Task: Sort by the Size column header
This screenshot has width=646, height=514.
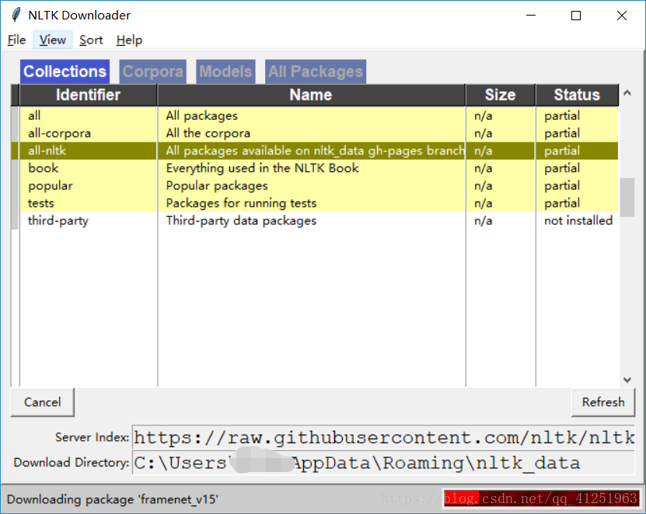Action: pyautogui.click(x=500, y=95)
